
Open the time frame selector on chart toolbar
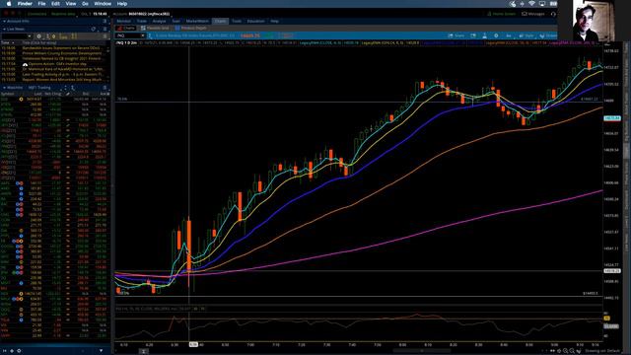509,35
